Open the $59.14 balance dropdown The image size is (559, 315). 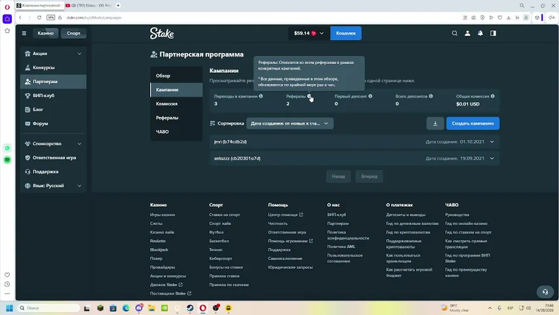(x=309, y=33)
